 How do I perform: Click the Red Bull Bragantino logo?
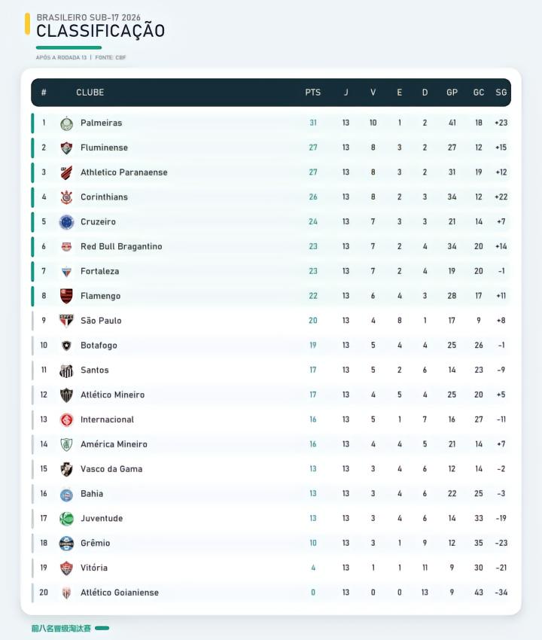tap(66, 246)
